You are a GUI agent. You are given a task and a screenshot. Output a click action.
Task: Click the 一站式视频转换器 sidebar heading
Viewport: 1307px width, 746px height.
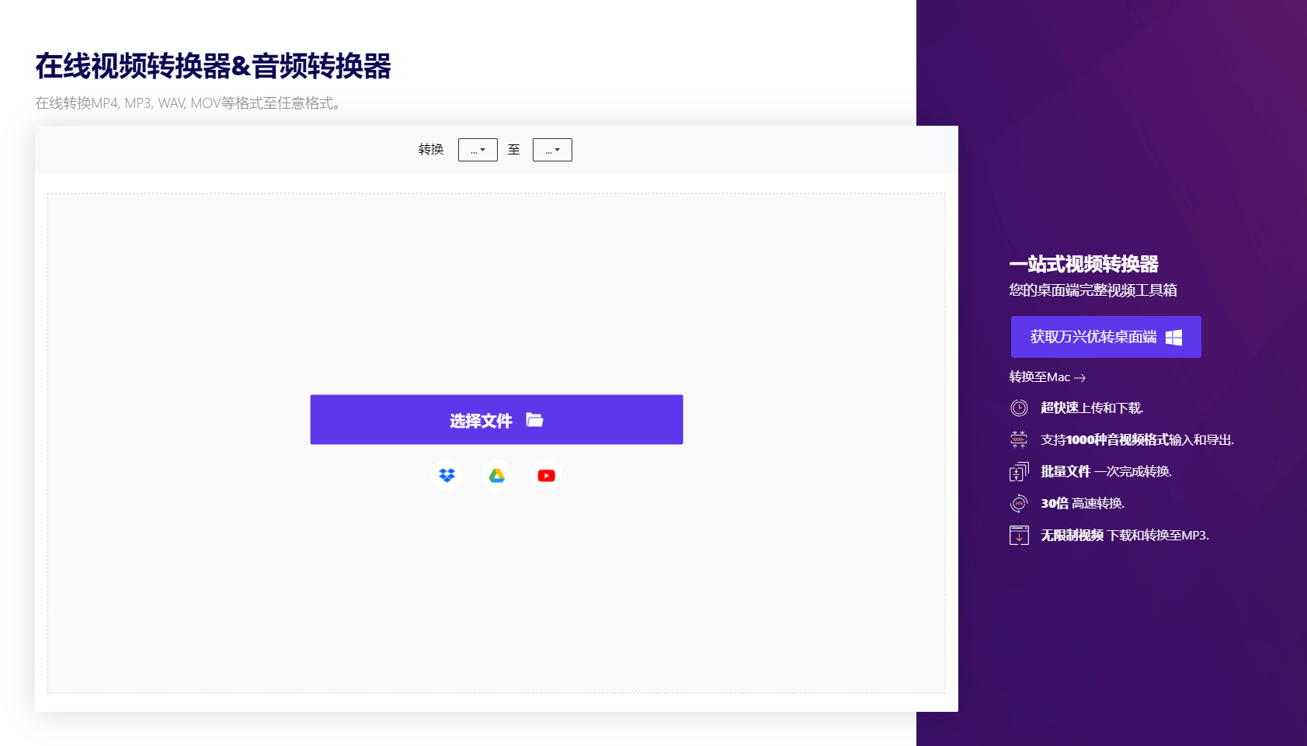click(1084, 264)
